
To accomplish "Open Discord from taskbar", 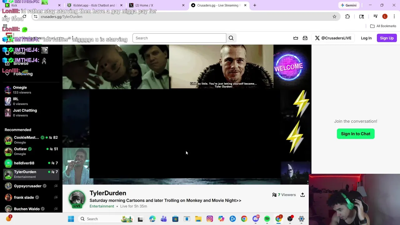I will [x=256, y=219].
